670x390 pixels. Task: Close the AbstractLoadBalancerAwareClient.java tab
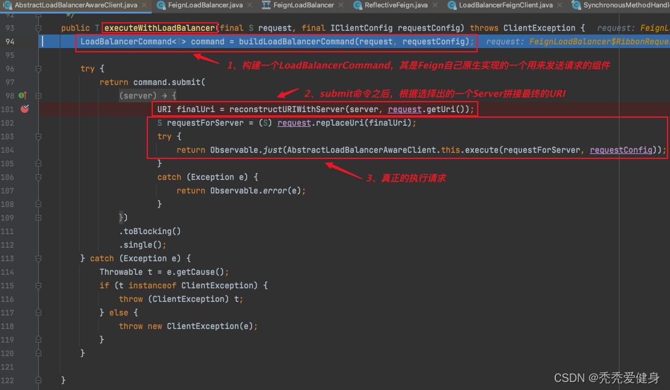pos(144,5)
